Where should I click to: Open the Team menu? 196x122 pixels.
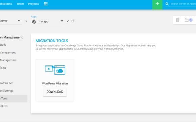click(20, 4)
